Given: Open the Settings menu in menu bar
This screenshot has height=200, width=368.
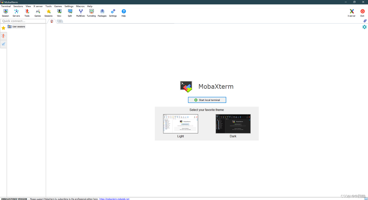Looking at the screenshot, I should (x=69, y=6).
